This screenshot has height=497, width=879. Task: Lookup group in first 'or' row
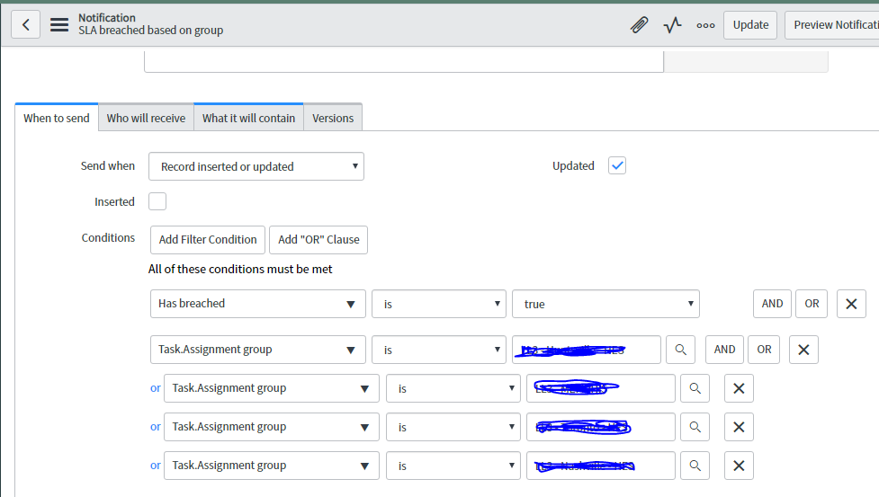click(695, 388)
